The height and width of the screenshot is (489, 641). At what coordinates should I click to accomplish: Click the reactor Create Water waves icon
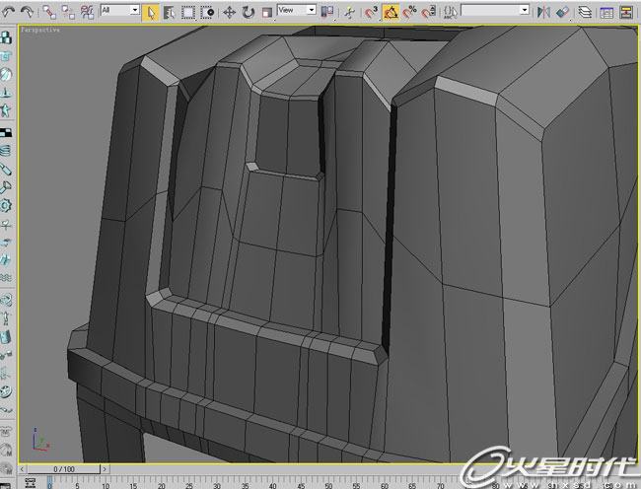coord(6,278)
